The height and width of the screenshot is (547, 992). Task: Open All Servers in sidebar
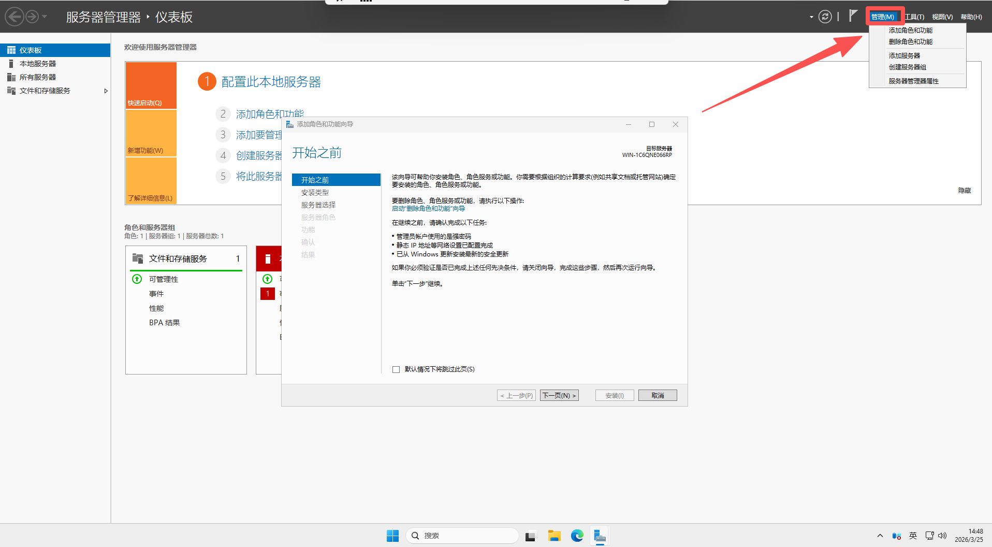tap(37, 77)
